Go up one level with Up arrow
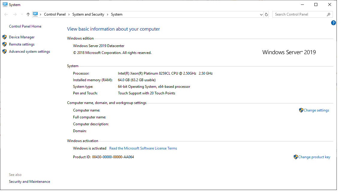This screenshot has width=341, height=193. point(28,14)
